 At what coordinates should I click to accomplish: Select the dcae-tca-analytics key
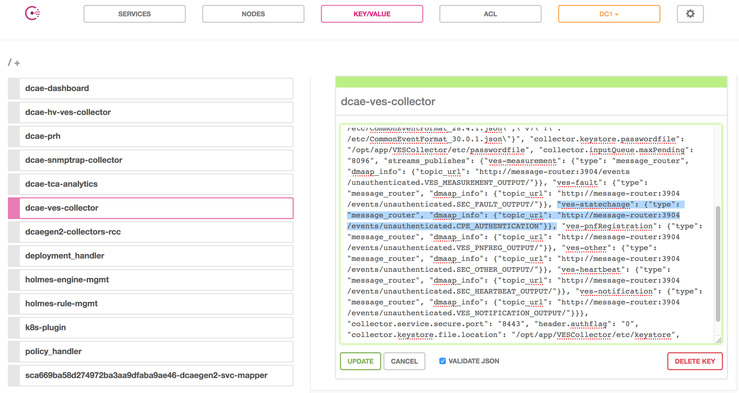pyautogui.click(x=151, y=184)
